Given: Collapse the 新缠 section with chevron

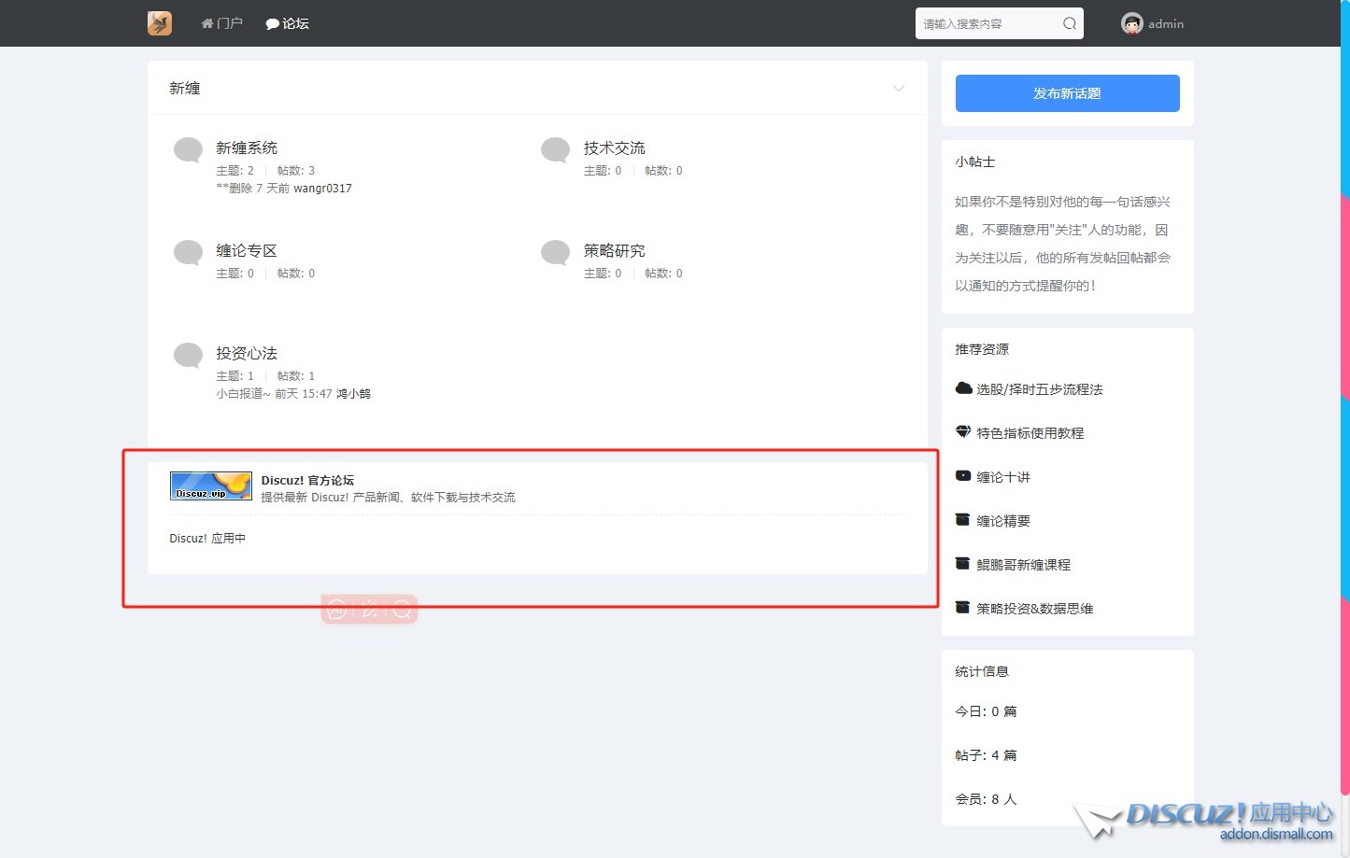Looking at the screenshot, I should click(x=898, y=89).
